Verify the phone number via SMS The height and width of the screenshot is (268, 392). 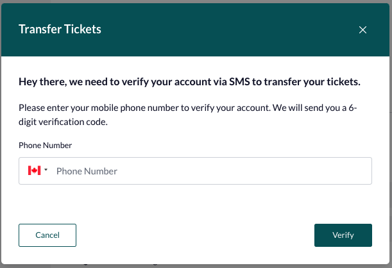click(343, 235)
